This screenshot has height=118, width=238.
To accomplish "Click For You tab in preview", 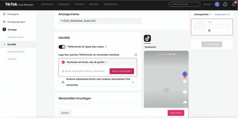I will tap(172, 54).
